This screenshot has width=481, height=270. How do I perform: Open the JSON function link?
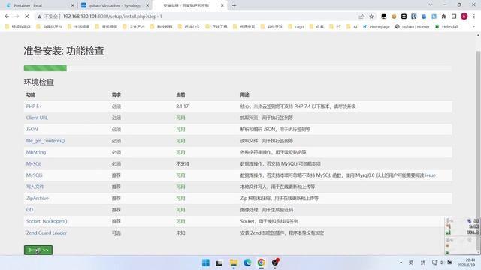pyautogui.click(x=32, y=129)
